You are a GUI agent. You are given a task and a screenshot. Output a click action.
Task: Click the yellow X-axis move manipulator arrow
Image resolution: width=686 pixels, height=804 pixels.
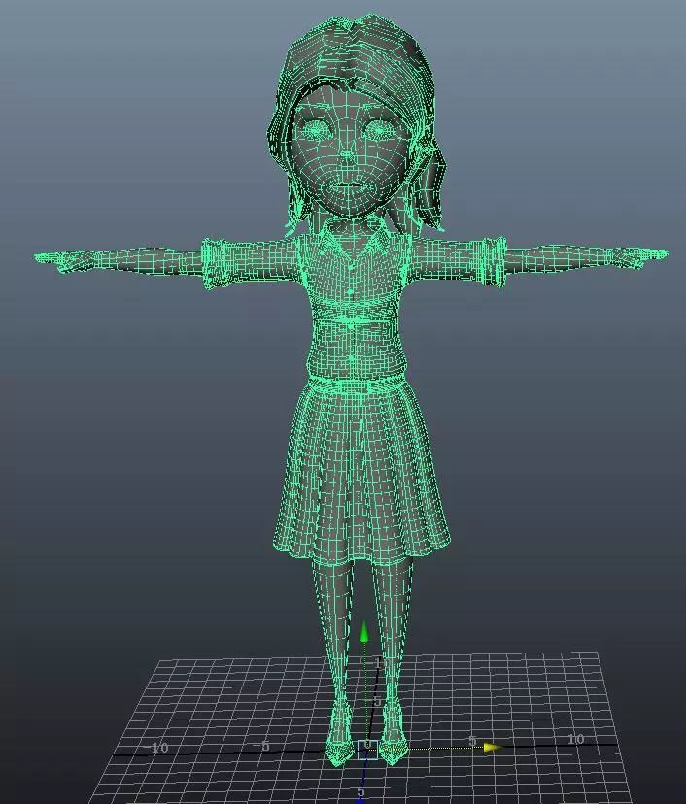493,747
